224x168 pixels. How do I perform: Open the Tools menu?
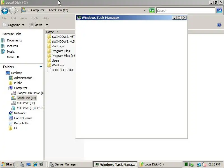tap(35, 18)
